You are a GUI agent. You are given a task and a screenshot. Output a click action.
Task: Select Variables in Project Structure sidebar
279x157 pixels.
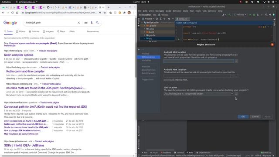click(x=146, y=60)
